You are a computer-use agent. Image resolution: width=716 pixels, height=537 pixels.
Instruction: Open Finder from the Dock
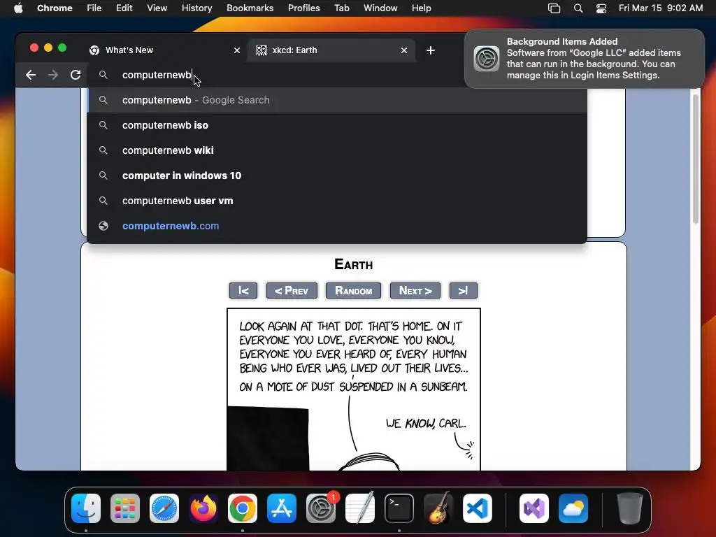(x=86, y=508)
